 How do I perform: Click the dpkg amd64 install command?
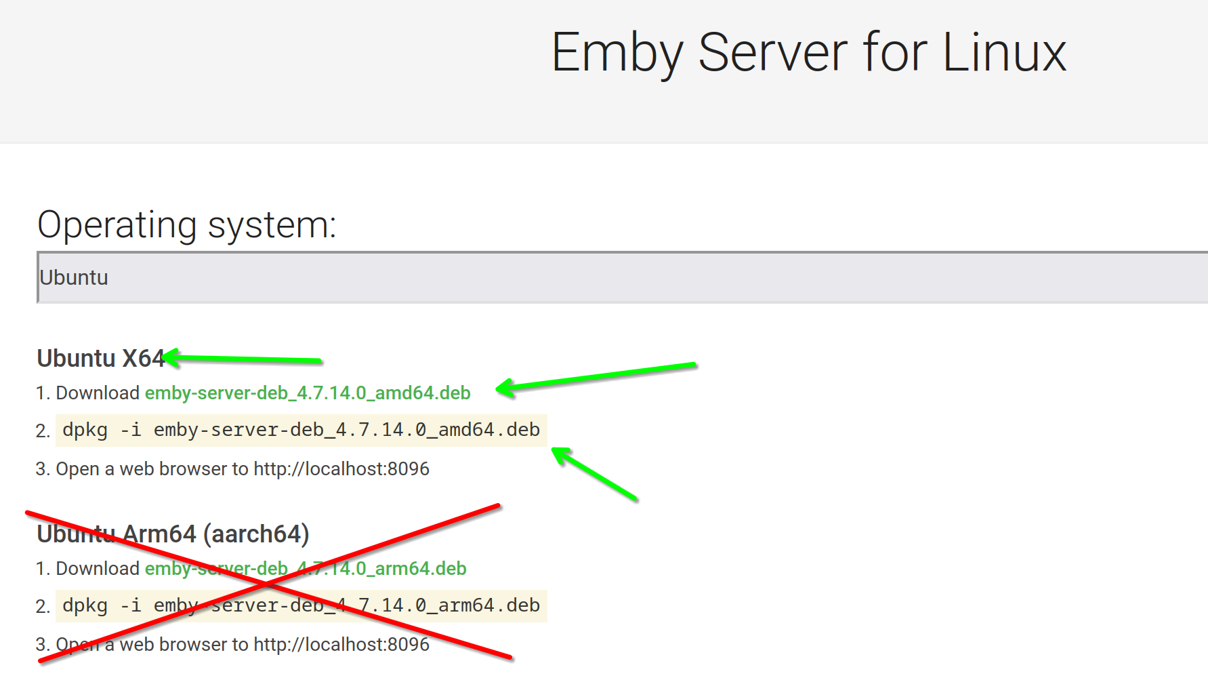tap(301, 430)
